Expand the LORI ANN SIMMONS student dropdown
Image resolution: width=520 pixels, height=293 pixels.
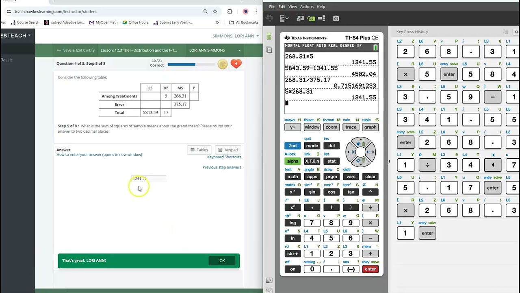coord(215,50)
